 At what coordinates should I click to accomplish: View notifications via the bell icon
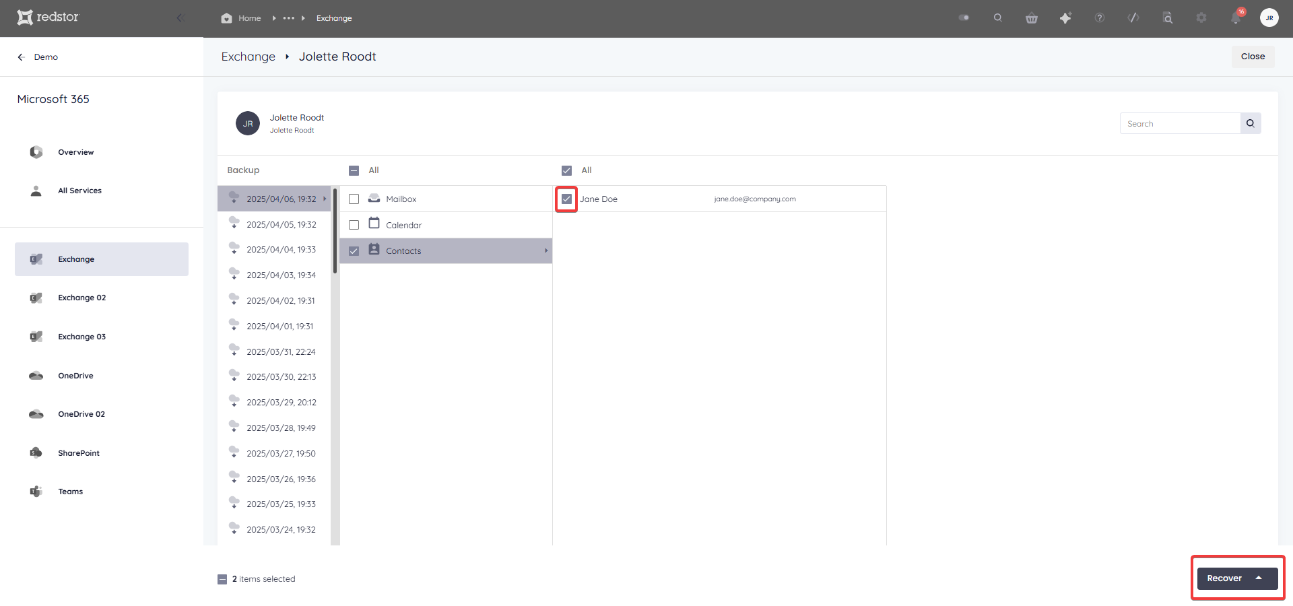pos(1236,18)
